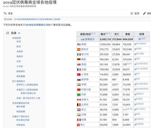Jump to 各国死亡人数增加趋势 in contents
Image resolution: width=151 pixels, height=128 pixels.
click(x=27, y=90)
